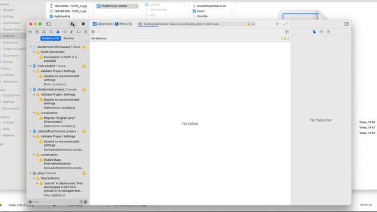Open the Find navigator magnifier icon

click(x=51, y=32)
